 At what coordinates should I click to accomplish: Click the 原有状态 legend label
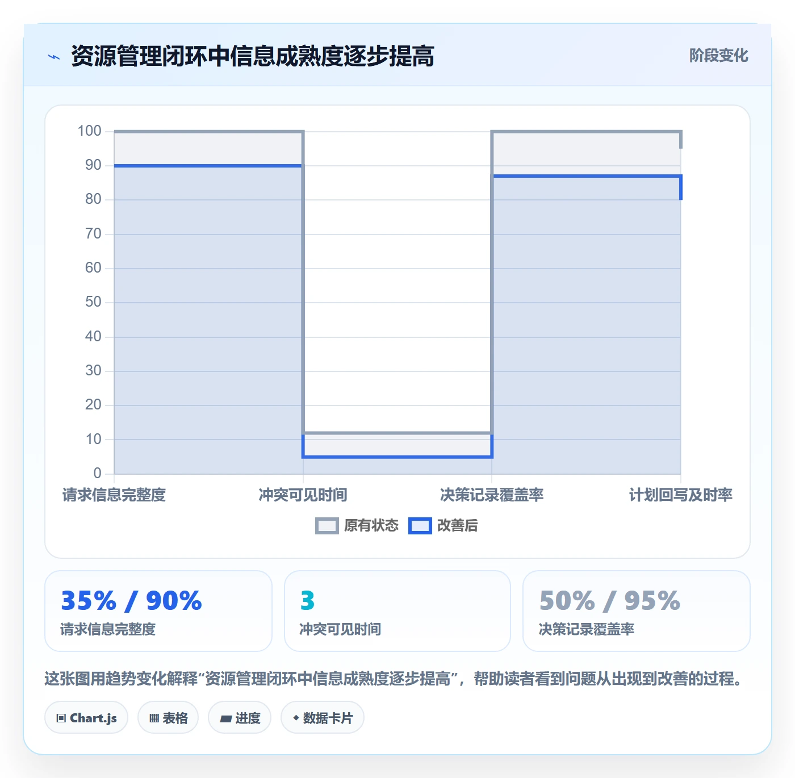point(371,526)
